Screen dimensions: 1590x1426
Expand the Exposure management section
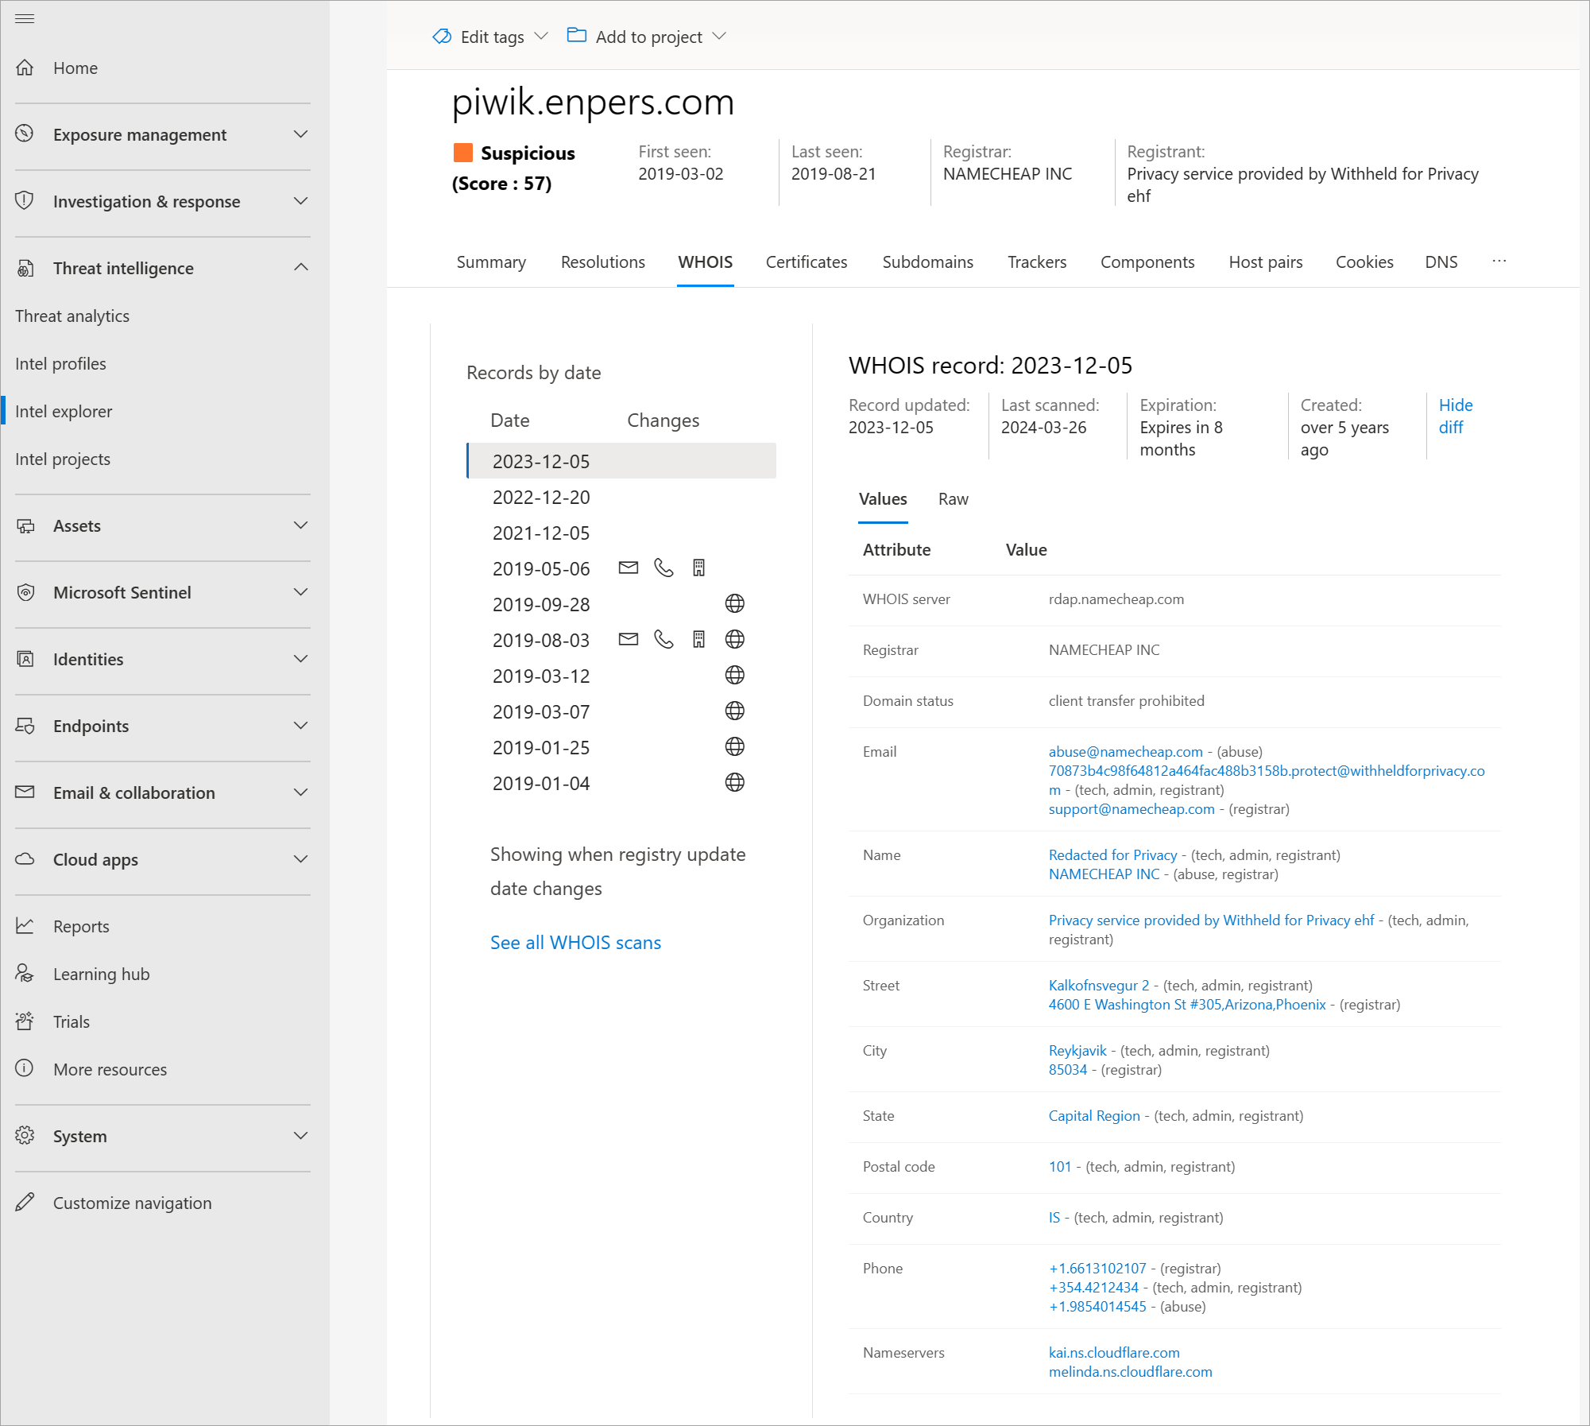[300, 134]
